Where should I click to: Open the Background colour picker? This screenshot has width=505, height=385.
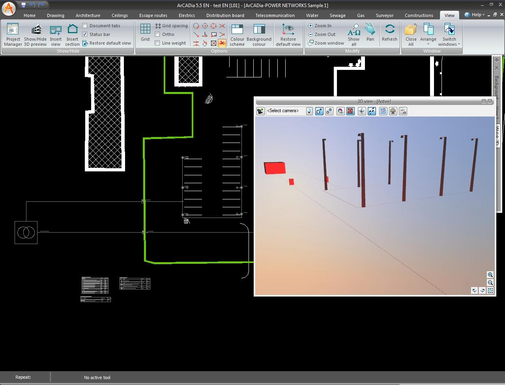(x=259, y=35)
